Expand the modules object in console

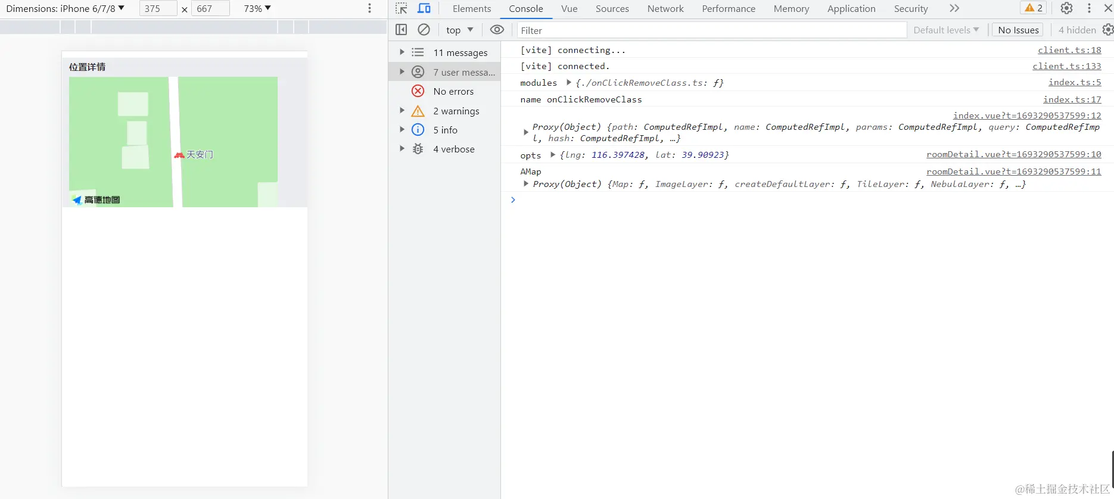pos(569,82)
